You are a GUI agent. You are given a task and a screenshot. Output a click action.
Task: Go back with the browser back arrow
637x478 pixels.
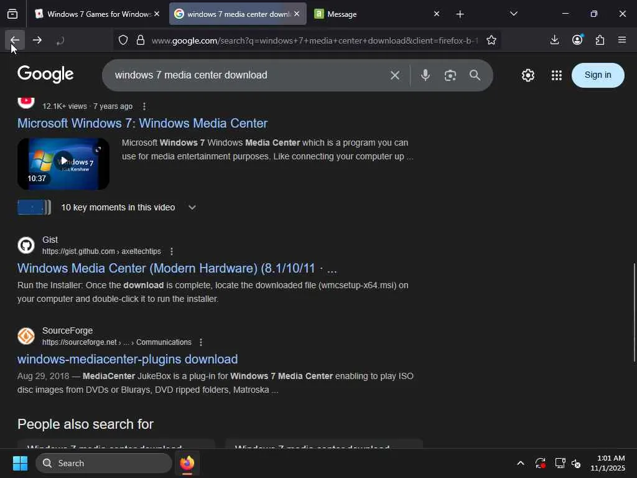click(x=15, y=40)
